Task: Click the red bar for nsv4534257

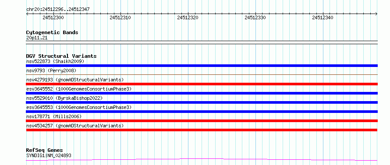Action: (202, 130)
